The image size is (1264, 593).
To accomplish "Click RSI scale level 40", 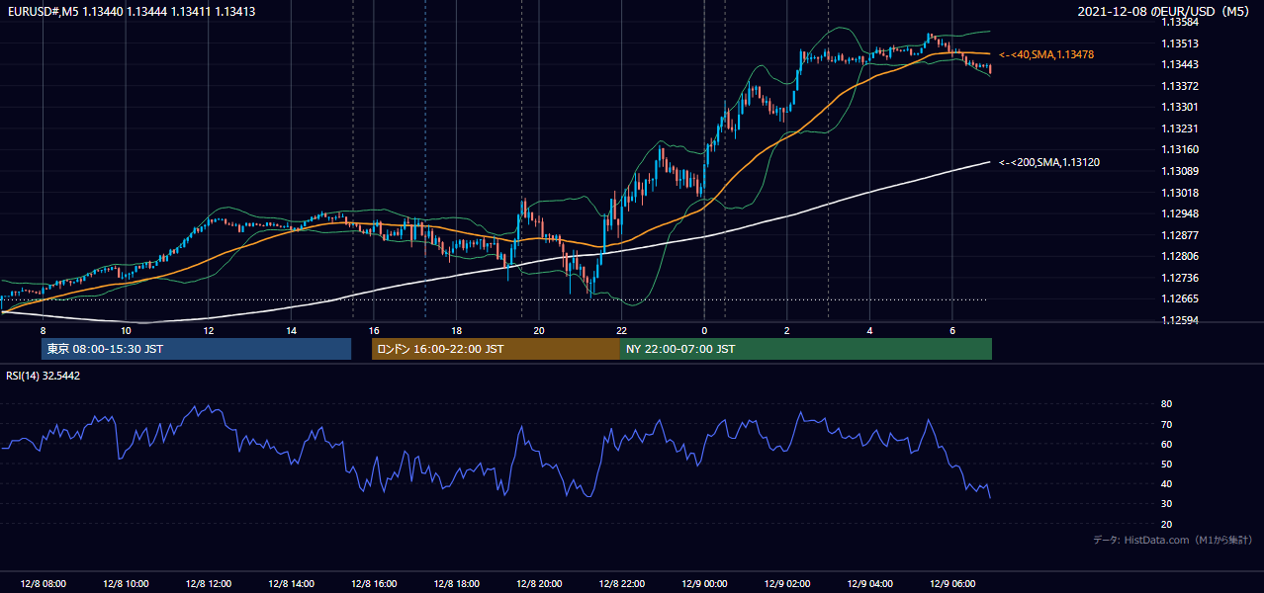I will (1167, 483).
